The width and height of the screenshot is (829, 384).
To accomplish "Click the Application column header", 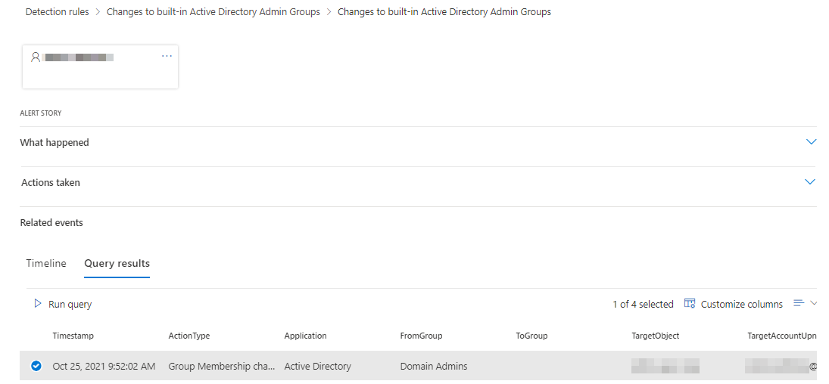I will tap(305, 336).
